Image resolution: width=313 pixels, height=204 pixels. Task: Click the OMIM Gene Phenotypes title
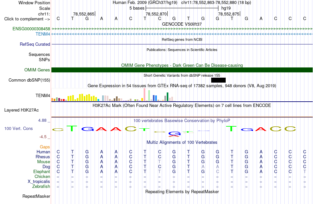[x=182, y=65]
